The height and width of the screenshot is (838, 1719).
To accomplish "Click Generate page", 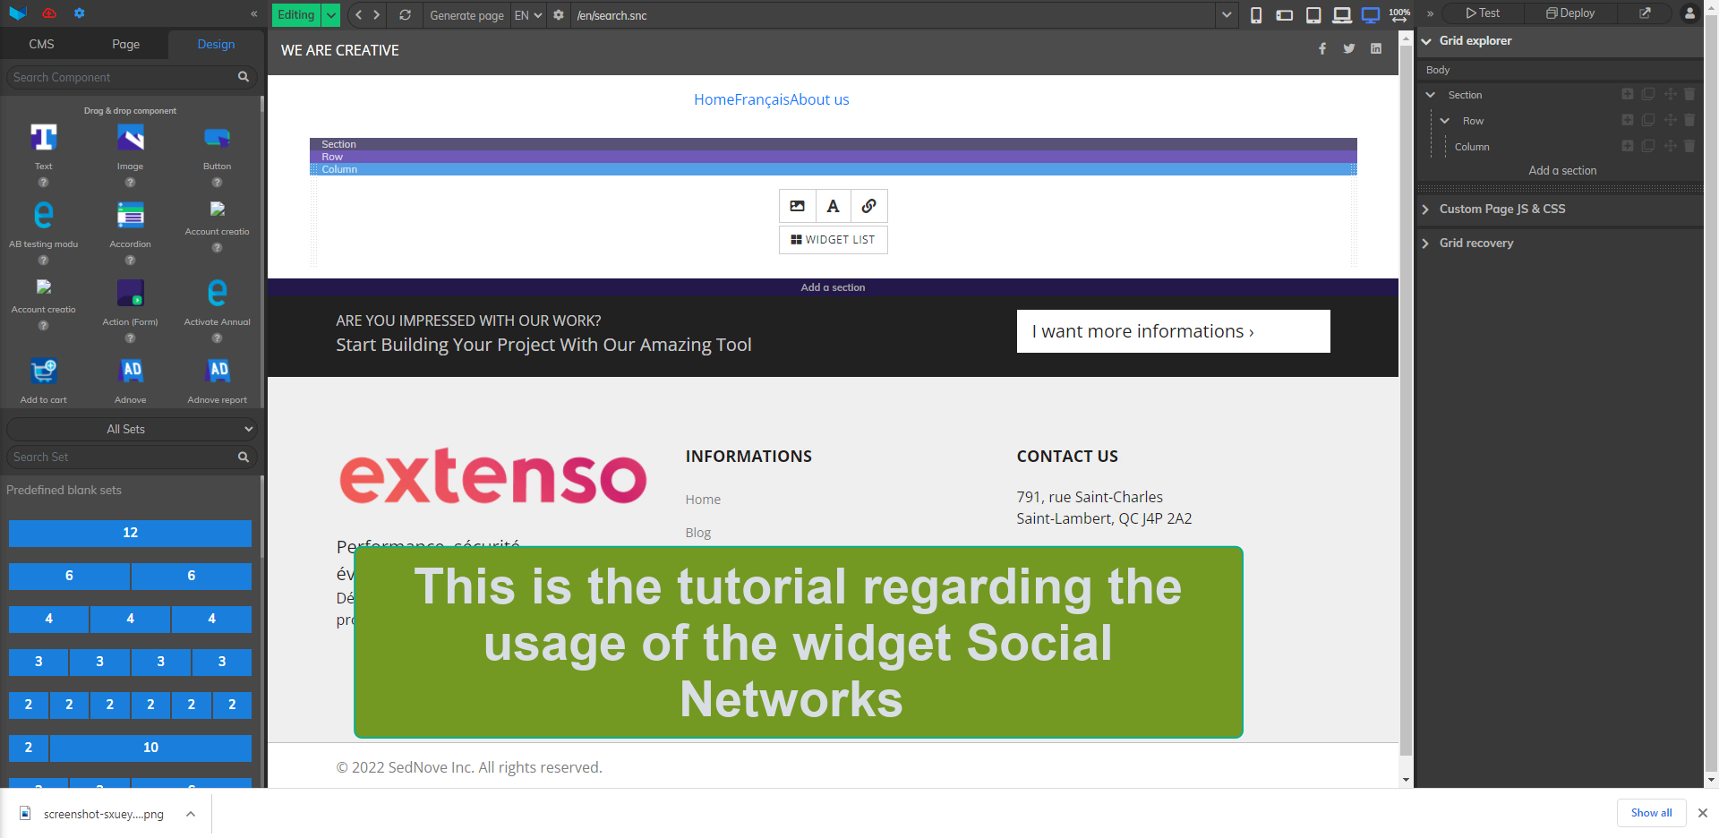I will click(466, 15).
